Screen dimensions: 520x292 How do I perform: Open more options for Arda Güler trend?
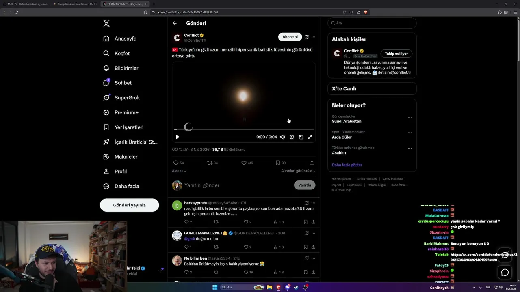coord(409,133)
